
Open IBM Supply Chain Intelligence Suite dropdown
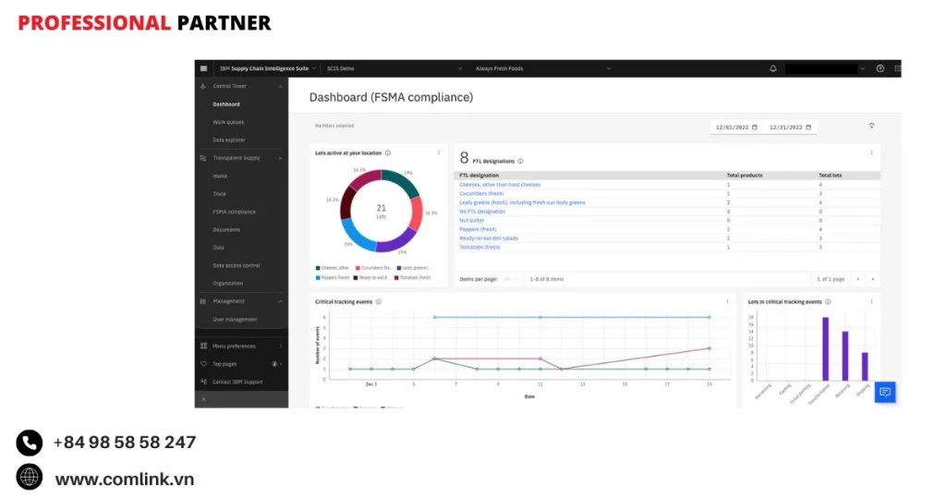pos(268,68)
